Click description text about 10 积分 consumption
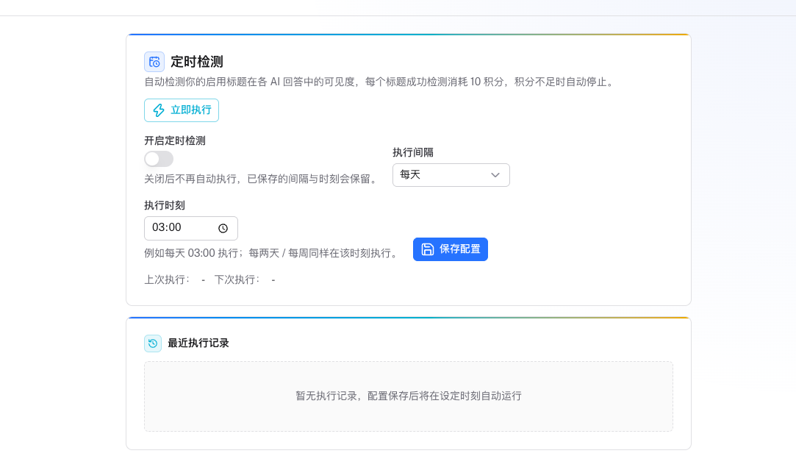The height and width of the screenshot is (470, 796). (x=381, y=82)
